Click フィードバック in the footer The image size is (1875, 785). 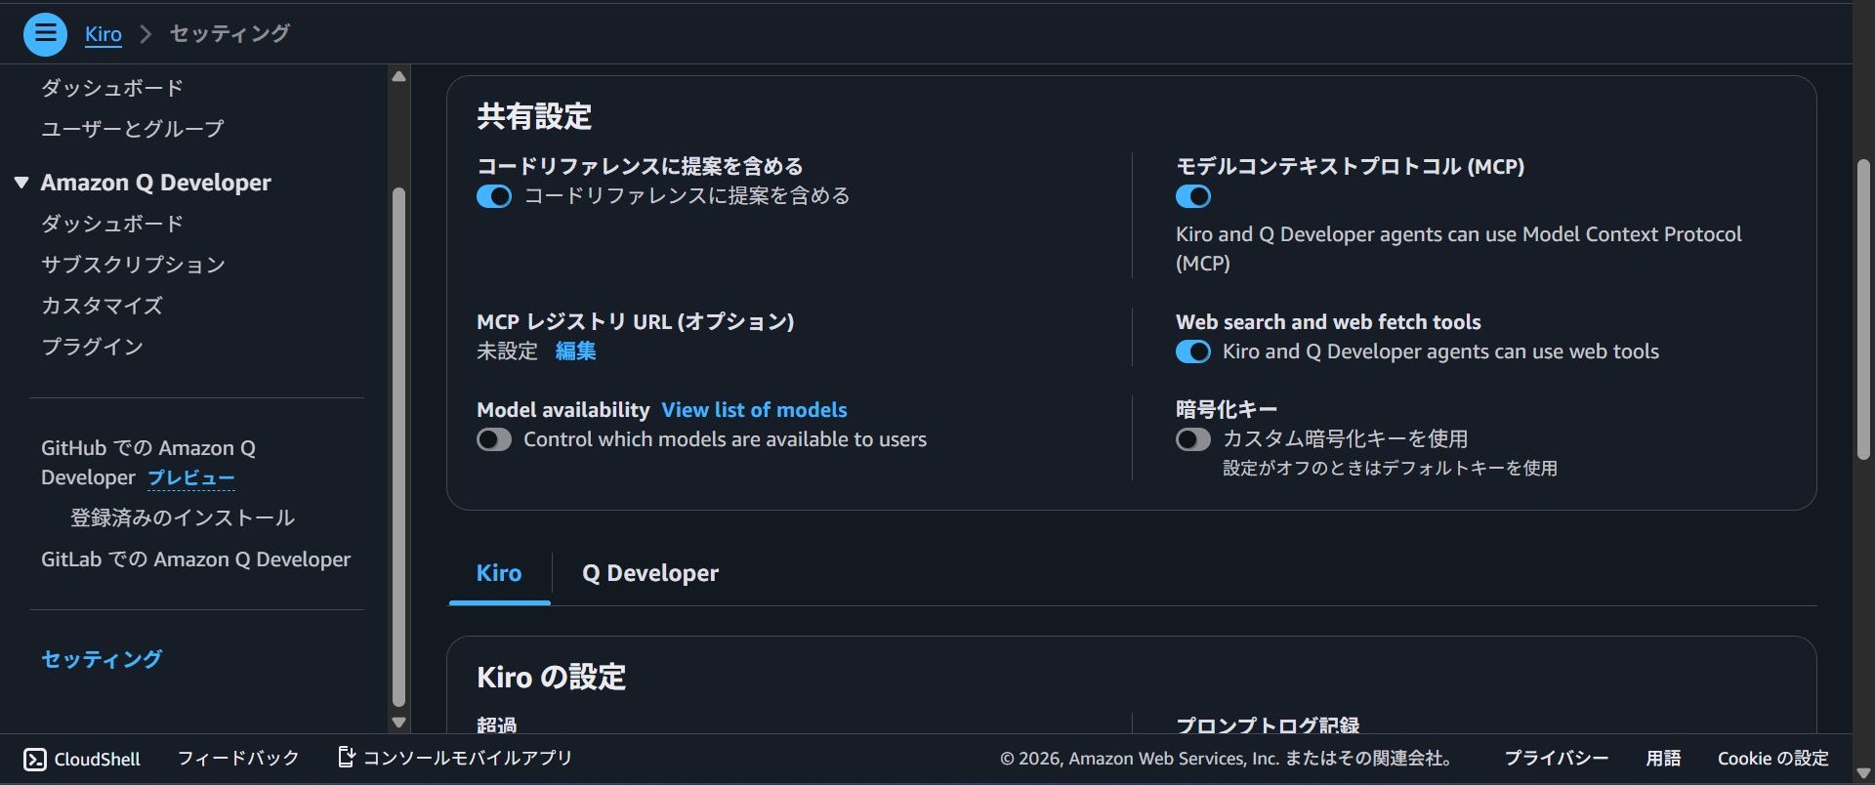[x=238, y=759]
